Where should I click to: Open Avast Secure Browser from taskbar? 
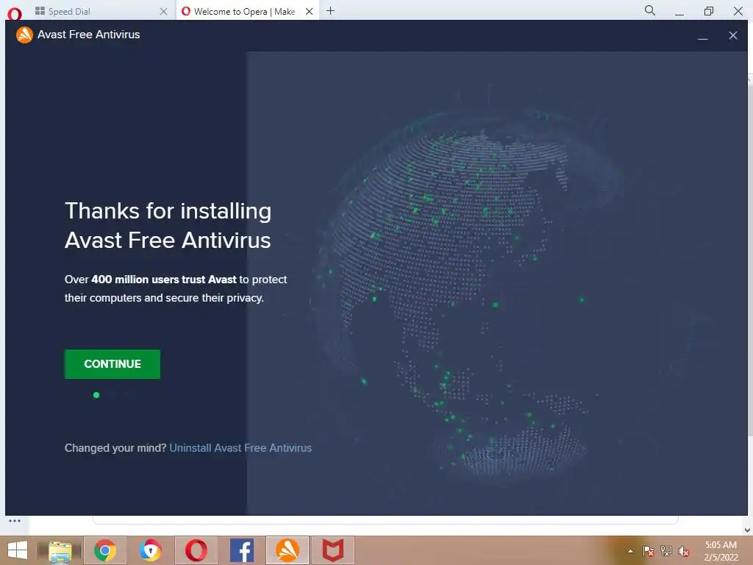pos(150,550)
